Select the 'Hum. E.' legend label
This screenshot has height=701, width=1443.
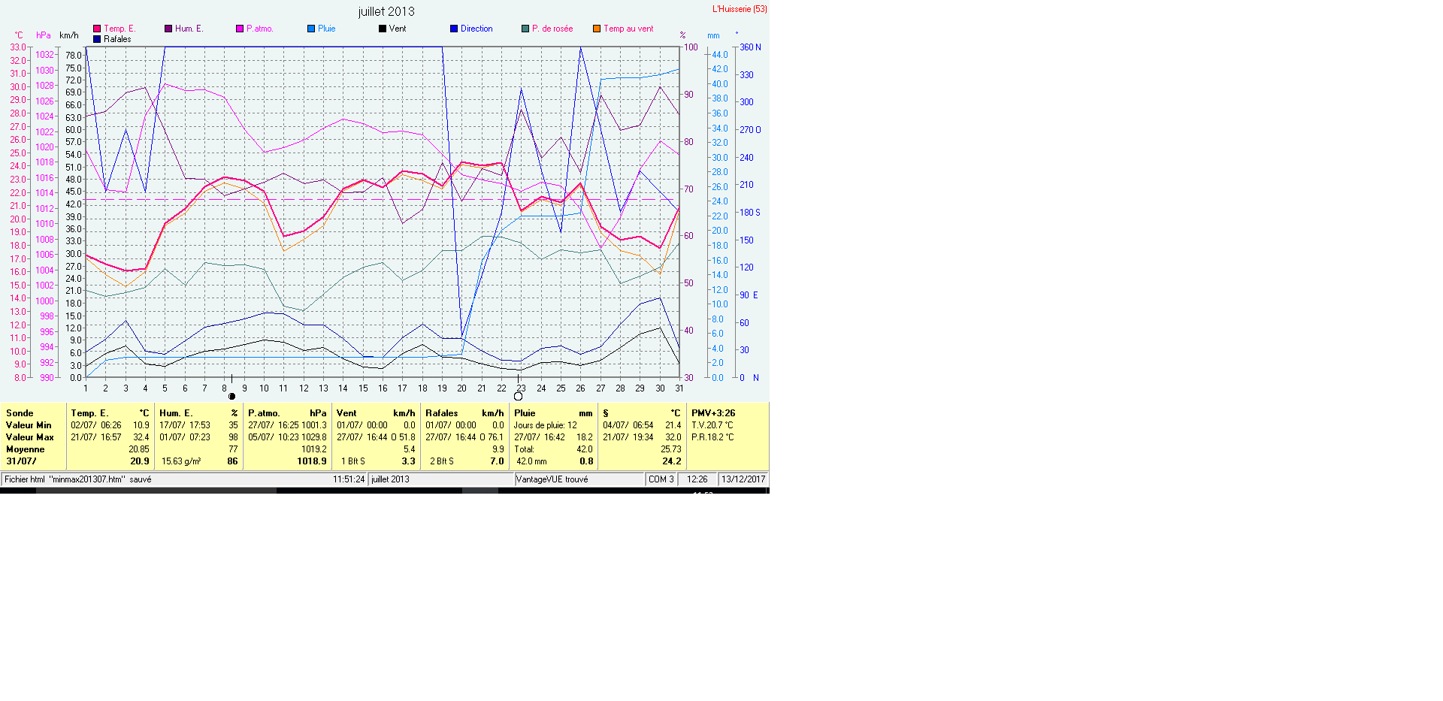click(189, 29)
